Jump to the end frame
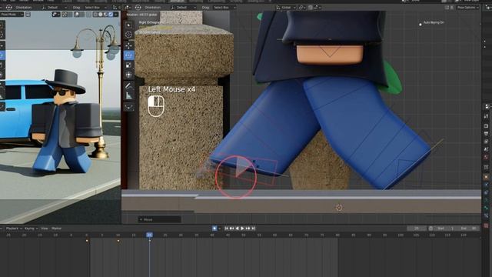The height and width of the screenshot is (277, 492). (253, 229)
